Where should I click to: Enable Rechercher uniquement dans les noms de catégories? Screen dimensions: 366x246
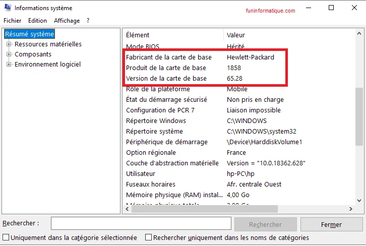point(148,237)
